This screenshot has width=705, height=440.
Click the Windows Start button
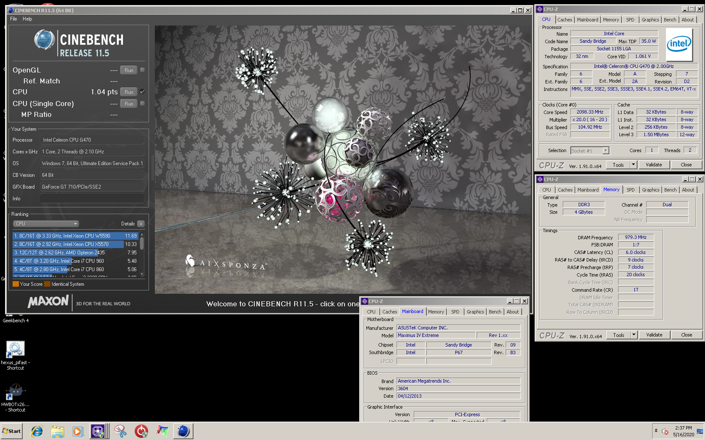(x=11, y=431)
